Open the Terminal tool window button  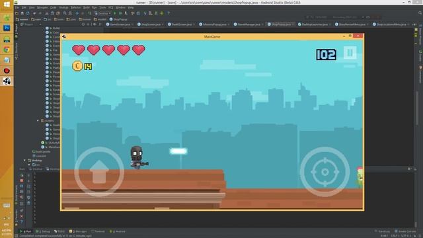coord(98,231)
